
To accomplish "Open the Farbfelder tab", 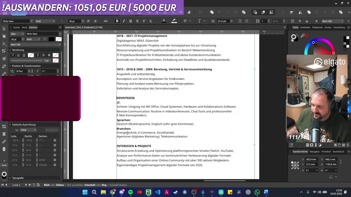I will [x=305, y=27].
